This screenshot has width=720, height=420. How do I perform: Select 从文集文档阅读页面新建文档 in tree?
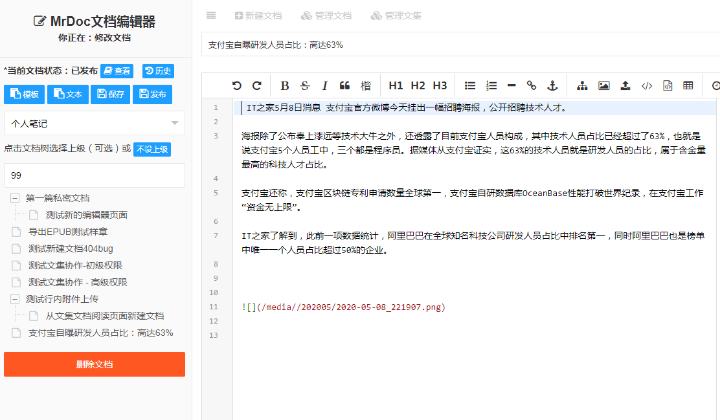pos(105,316)
